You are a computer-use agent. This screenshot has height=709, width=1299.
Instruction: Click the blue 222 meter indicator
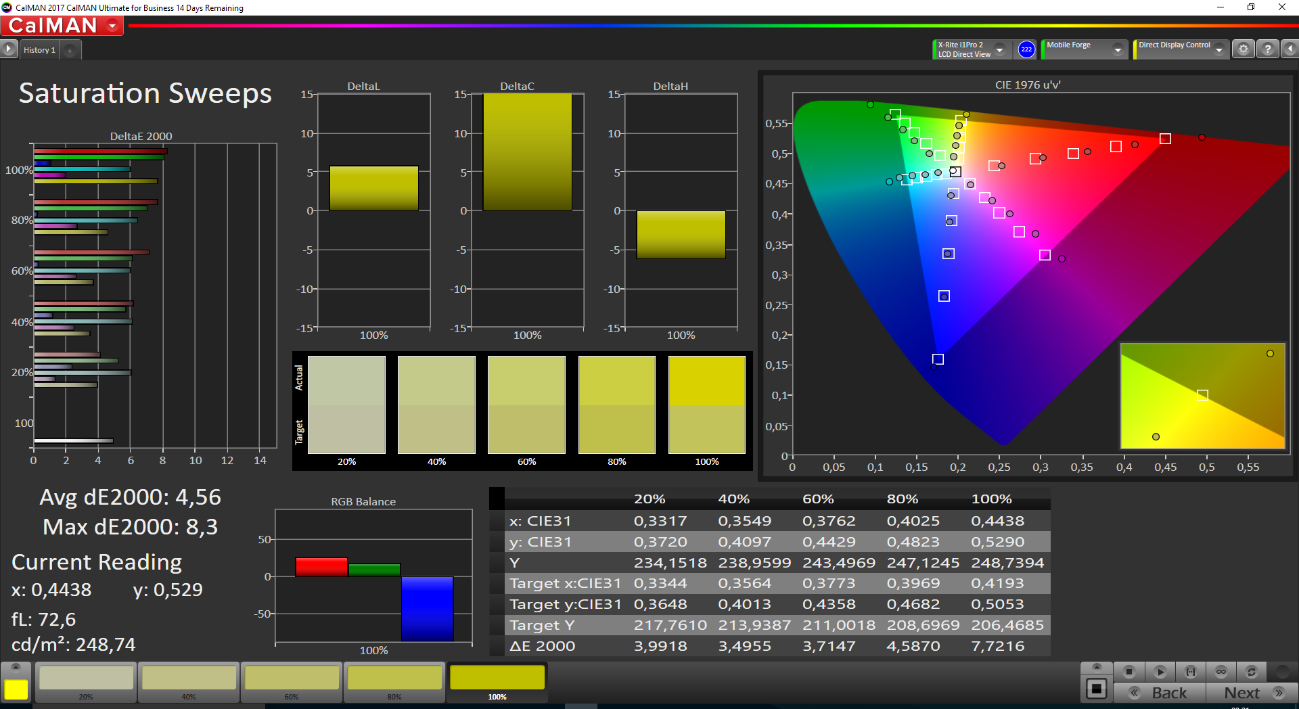tap(1026, 49)
